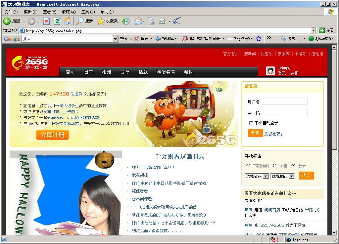Open Favorites star icon

click(100, 21)
